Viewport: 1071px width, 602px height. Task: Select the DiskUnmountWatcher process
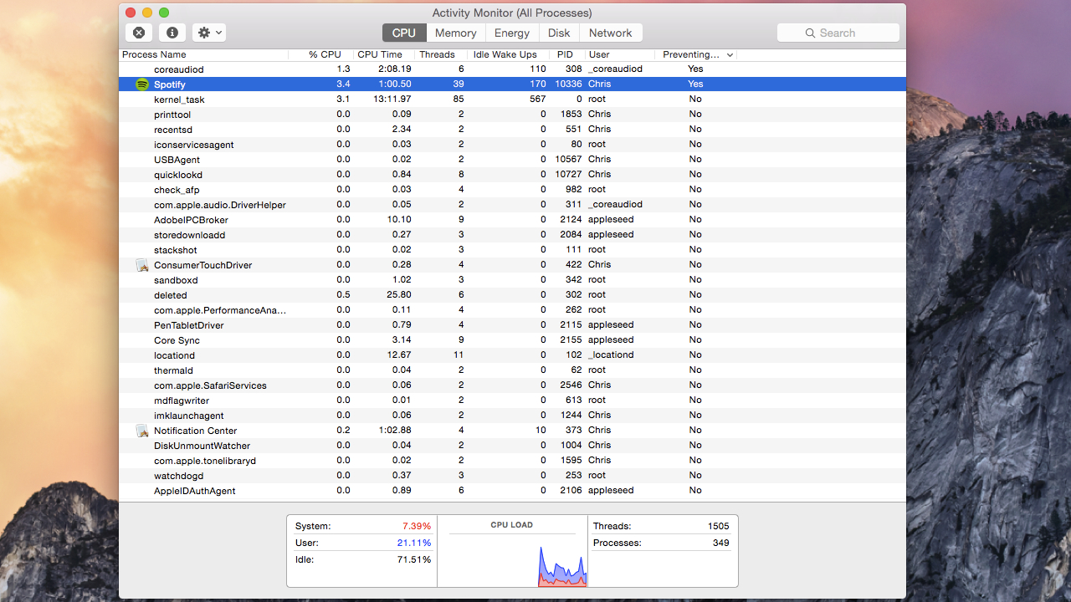(x=202, y=446)
